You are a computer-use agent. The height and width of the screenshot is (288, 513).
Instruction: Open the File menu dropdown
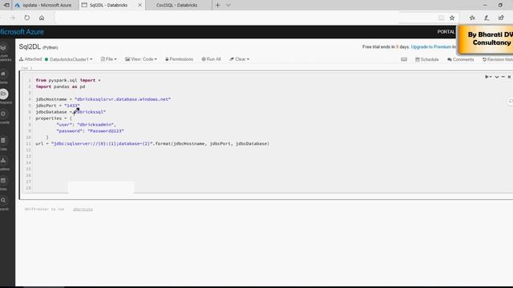pos(109,59)
